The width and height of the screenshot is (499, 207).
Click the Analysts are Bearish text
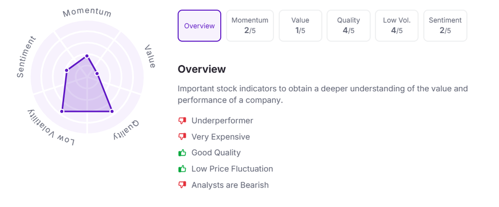230,185
